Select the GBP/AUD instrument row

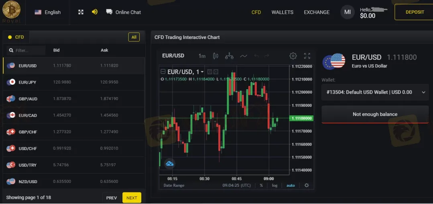point(74,99)
